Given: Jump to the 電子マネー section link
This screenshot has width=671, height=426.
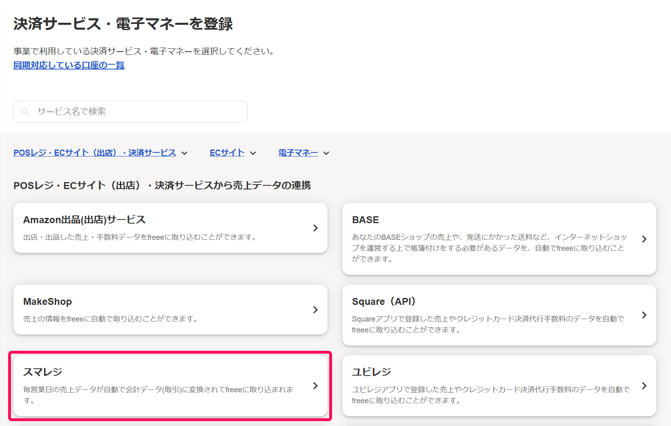Looking at the screenshot, I should click(298, 153).
